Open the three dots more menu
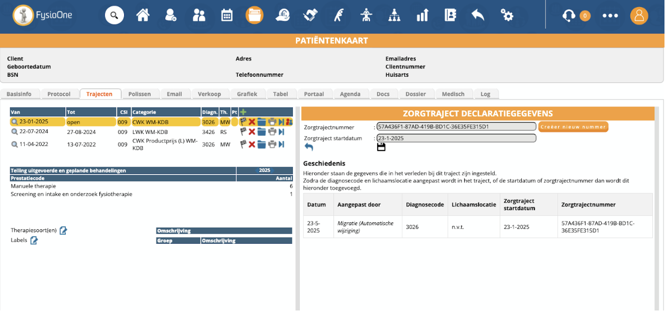Screen dimensions: 666x313 (610, 16)
